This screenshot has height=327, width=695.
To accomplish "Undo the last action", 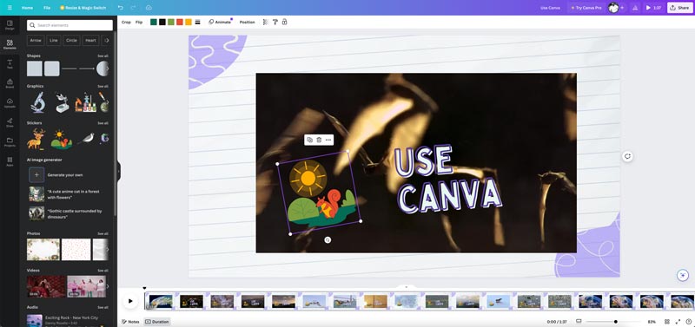I will 121,8.
